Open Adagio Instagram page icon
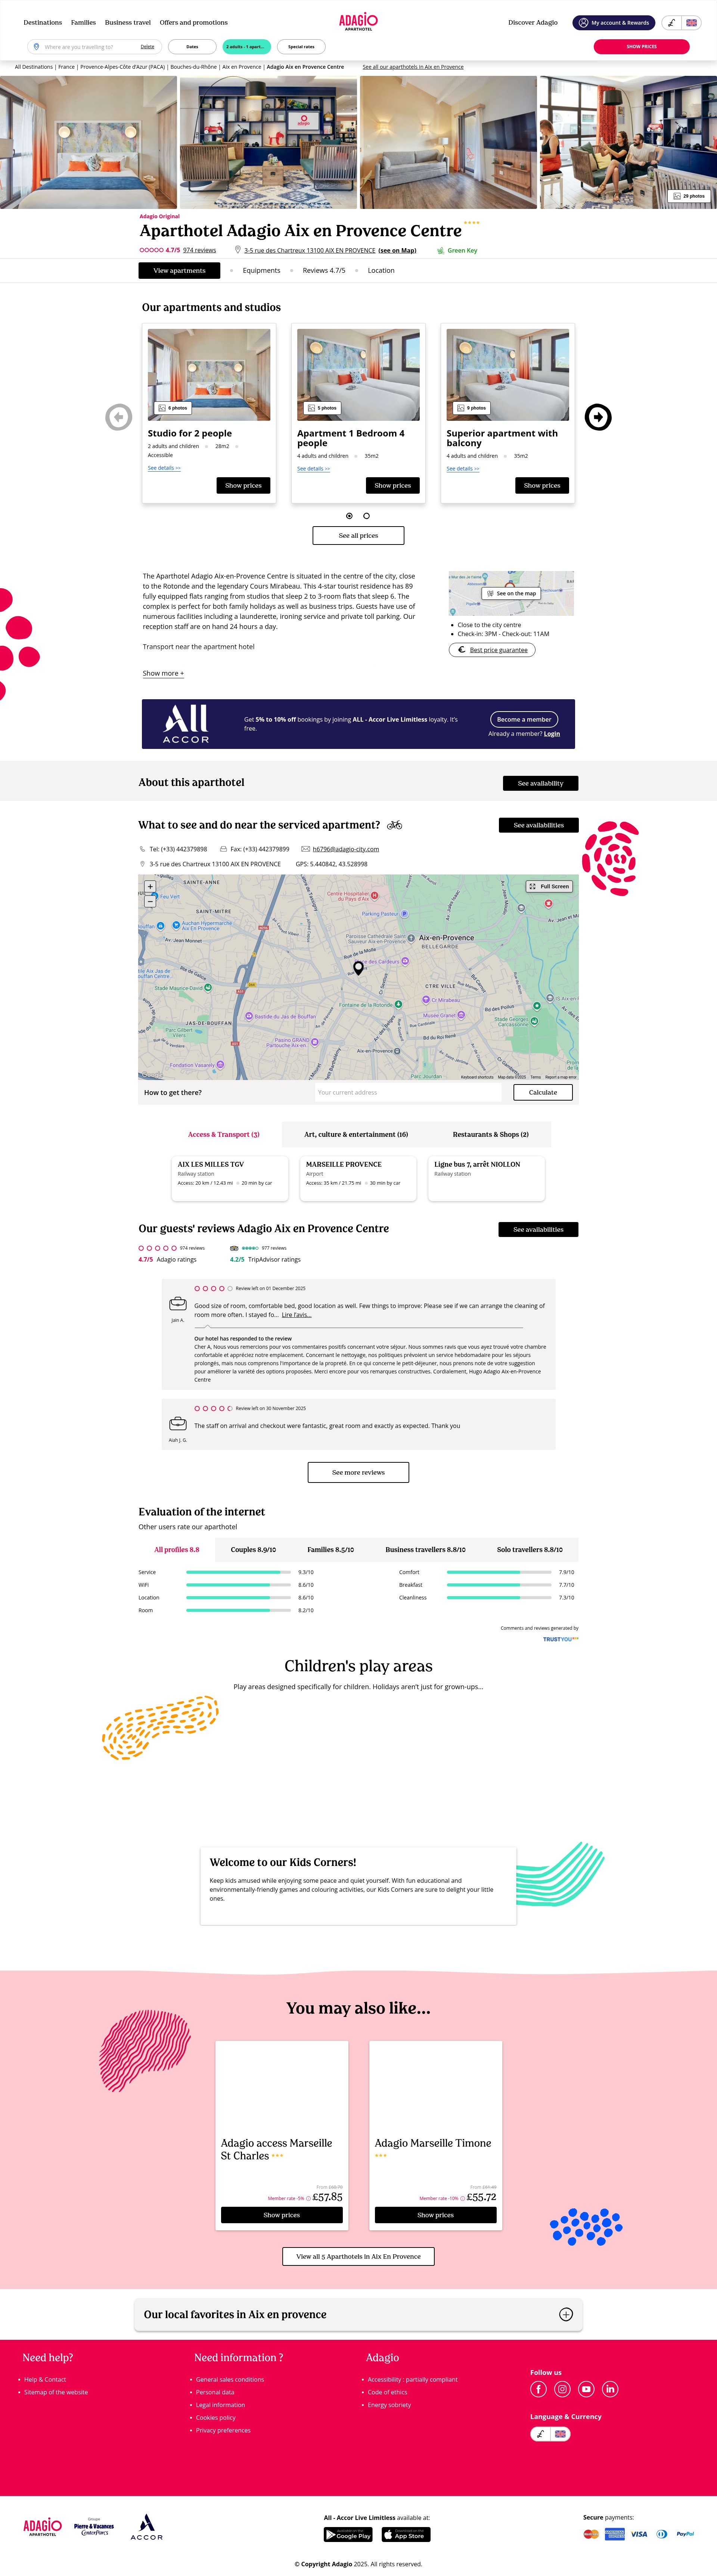This screenshot has height=2576, width=717. [562, 2389]
